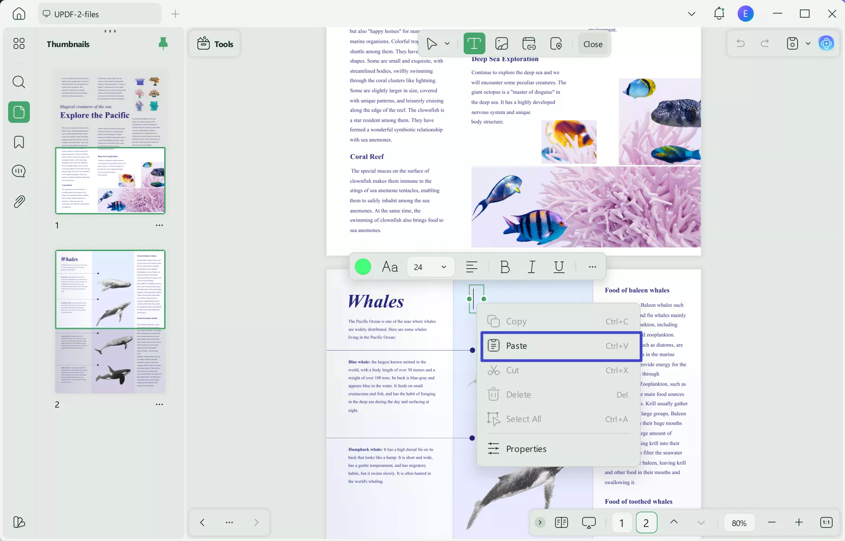Toggle bold formatting in text toolbar
The height and width of the screenshot is (541, 845).
tap(505, 267)
